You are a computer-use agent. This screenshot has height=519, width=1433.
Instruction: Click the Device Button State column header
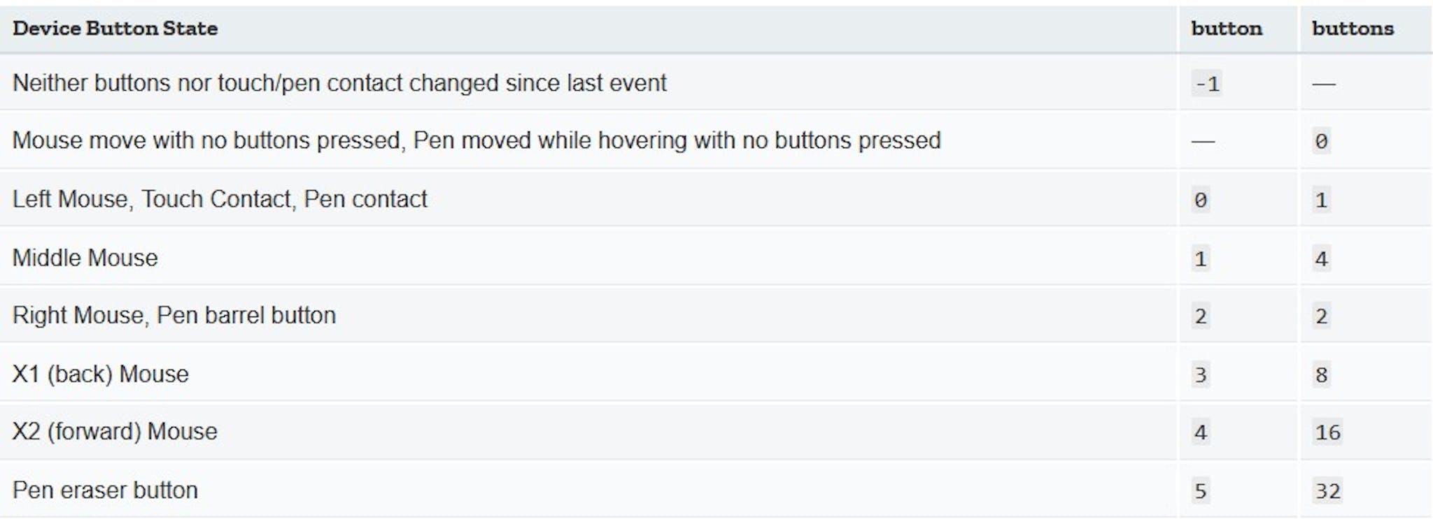115,29
